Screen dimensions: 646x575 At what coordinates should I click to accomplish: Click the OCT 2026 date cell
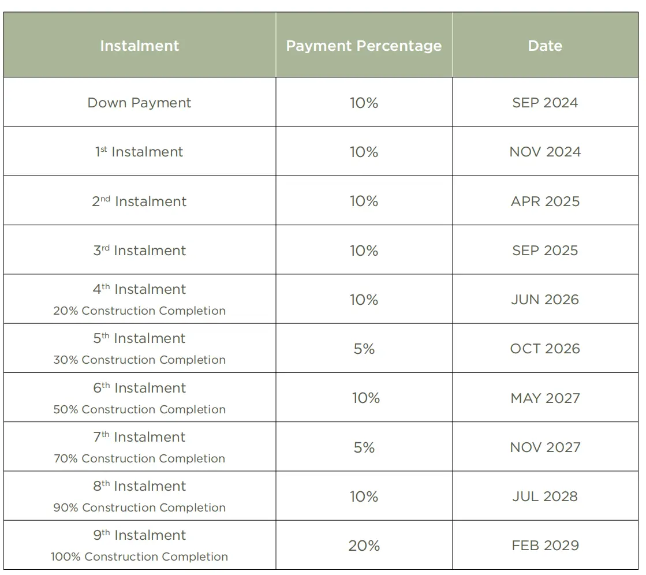click(545, 349)
